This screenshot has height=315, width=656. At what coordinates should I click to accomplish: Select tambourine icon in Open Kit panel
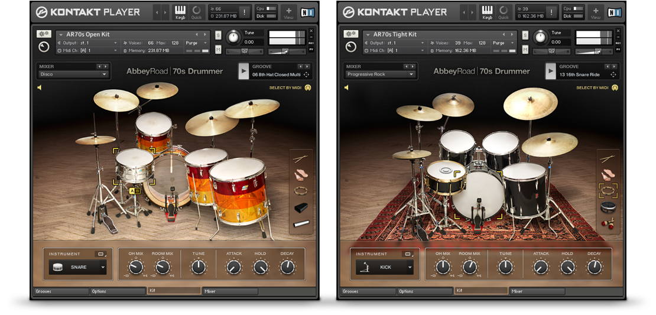300,191
